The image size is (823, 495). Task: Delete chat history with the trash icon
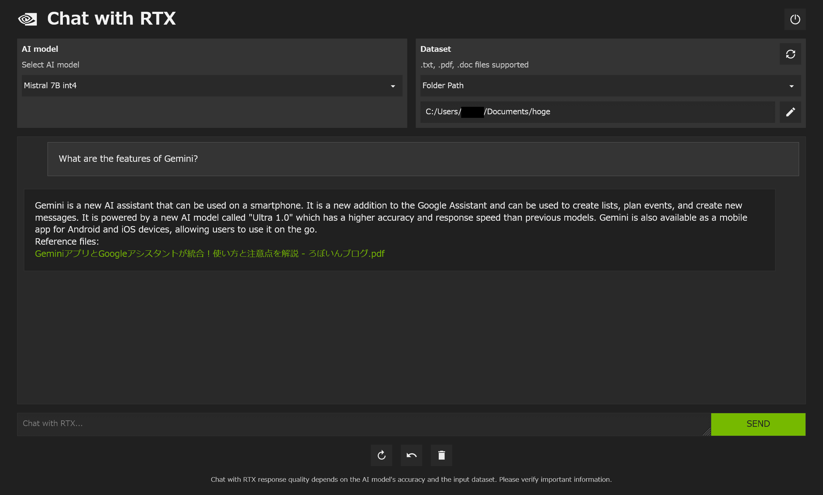tap(442, 455)
